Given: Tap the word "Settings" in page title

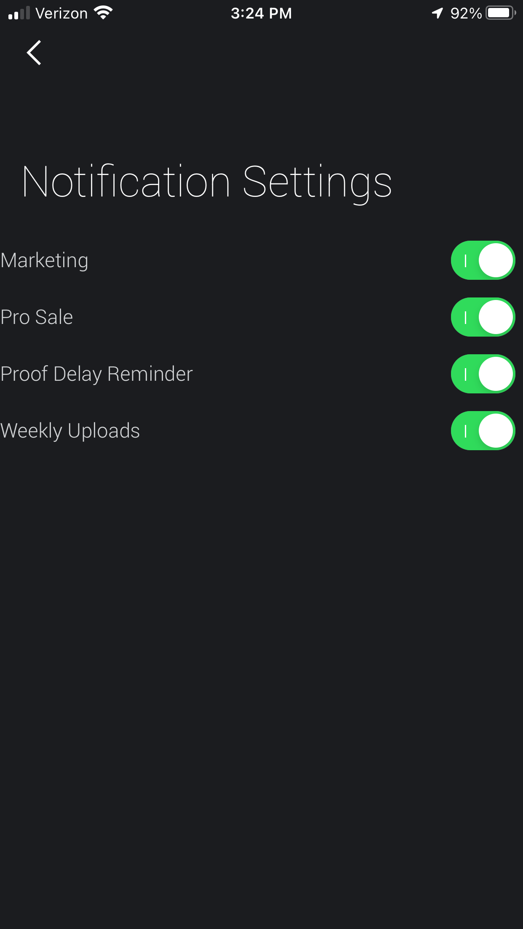Looking at the screenshot, I should (x=317, y=182).
